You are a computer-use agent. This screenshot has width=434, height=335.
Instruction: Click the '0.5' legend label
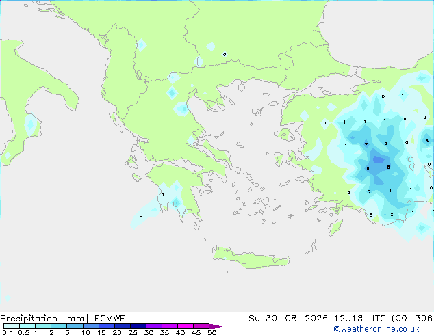(23, 332)
